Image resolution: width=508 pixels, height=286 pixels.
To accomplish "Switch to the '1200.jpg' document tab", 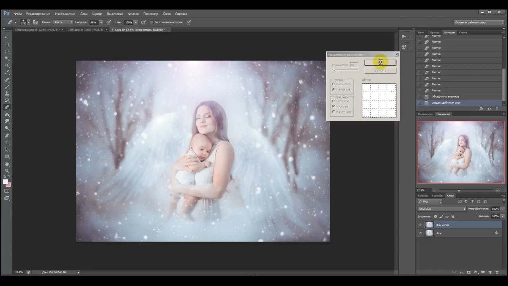I will [85, 30].
